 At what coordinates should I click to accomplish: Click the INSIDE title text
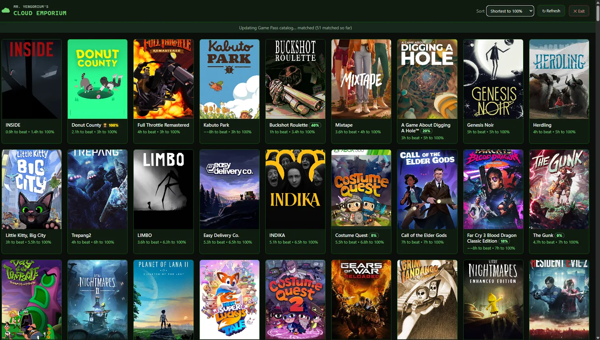click(13, 125)
